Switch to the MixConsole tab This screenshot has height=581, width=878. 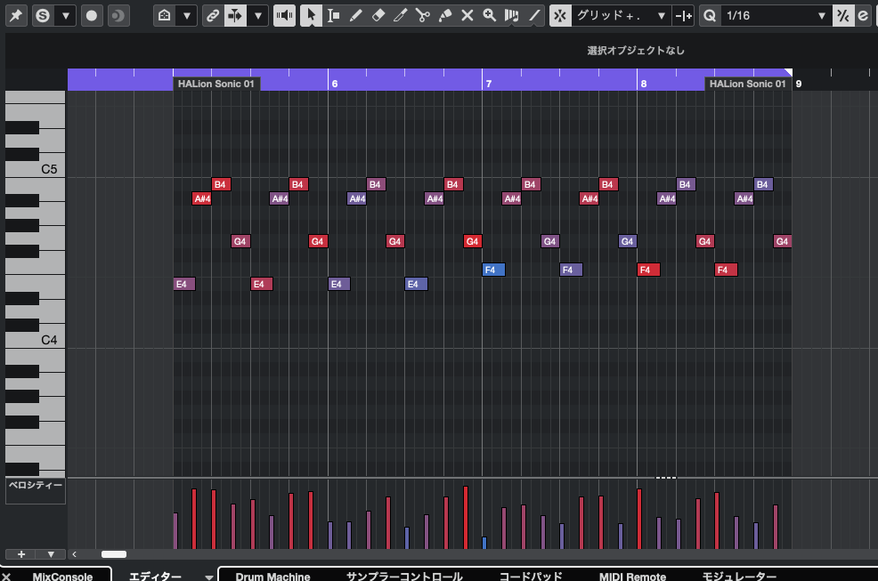coord(61,576)
